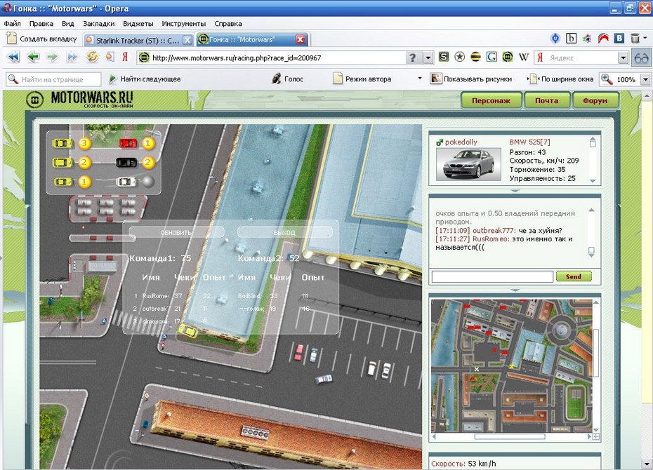This screenshot has height=470, width=653.
Task: Click the binoculars icon beside the search box
Action: pos(641,58)
